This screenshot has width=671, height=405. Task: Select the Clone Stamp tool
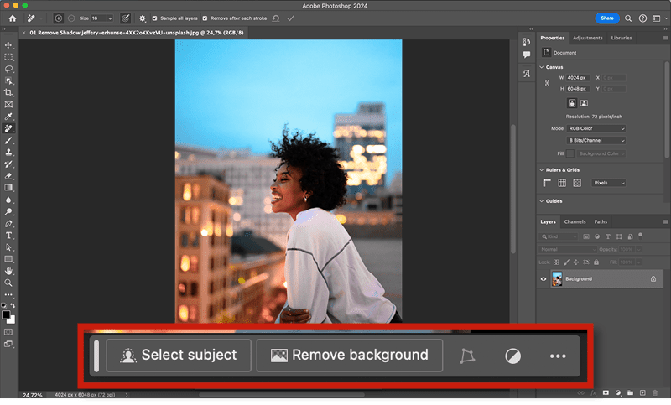(8, 153)
